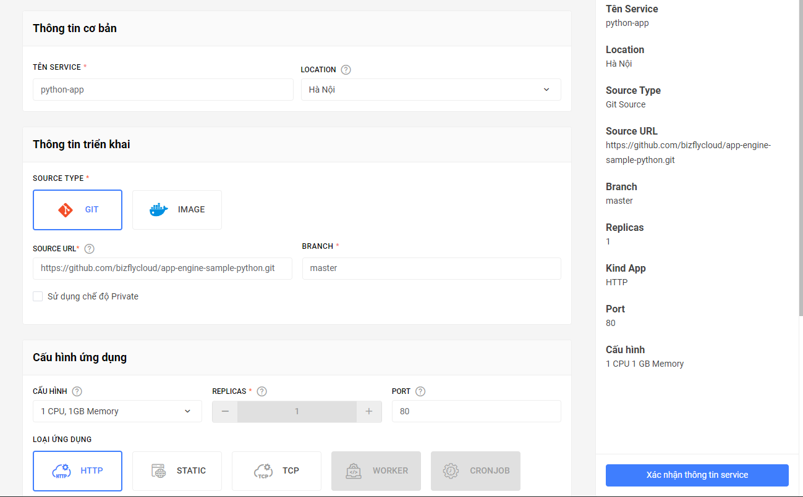Click the CẤU HÌNH help icon
Image resolution: width=803 pixels, height=497 pixels.
(x=77, y=391)
